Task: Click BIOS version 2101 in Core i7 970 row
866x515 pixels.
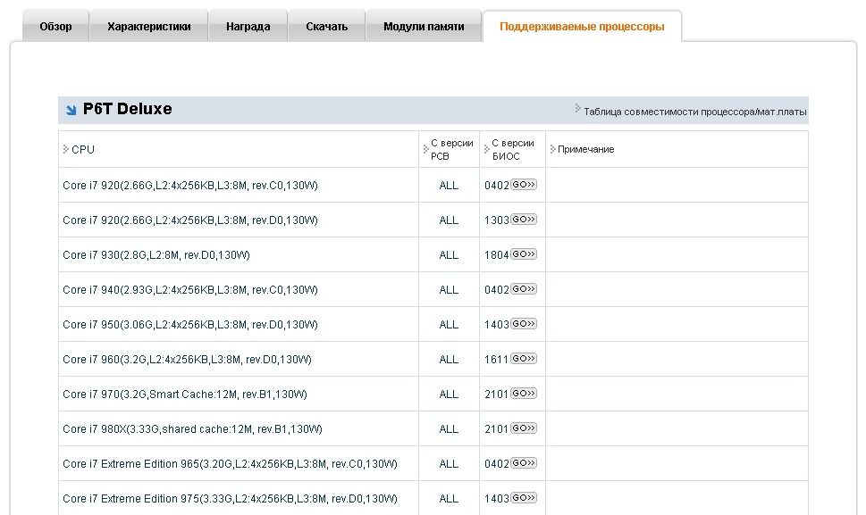Action: tap(497, 394)
